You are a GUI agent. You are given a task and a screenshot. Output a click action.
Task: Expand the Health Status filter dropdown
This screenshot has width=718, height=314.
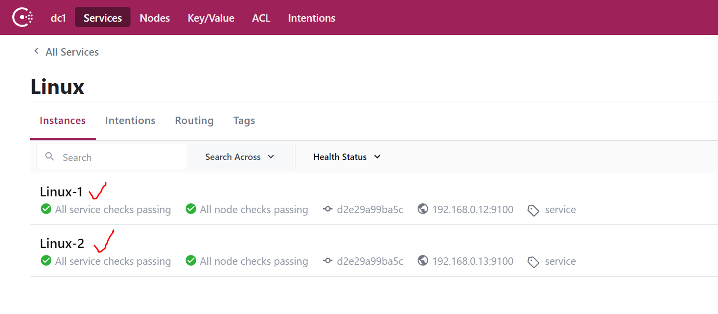point(347,157)
